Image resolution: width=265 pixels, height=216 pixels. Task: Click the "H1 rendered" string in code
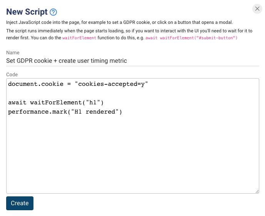[95, 112]
